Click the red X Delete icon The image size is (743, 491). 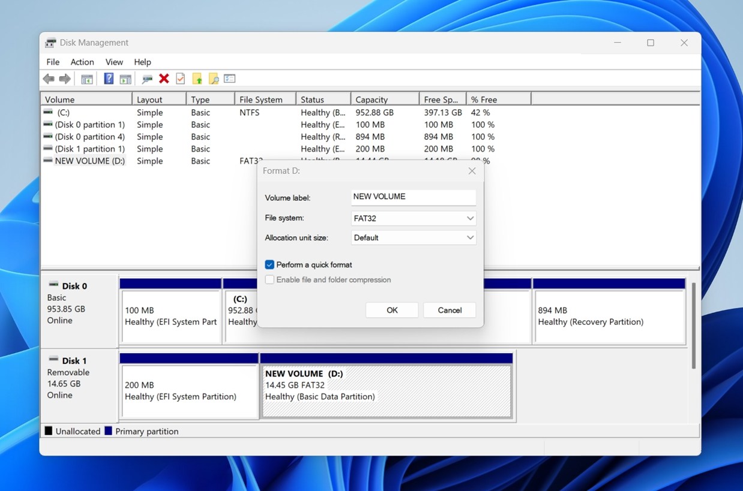tap(164, 79)
